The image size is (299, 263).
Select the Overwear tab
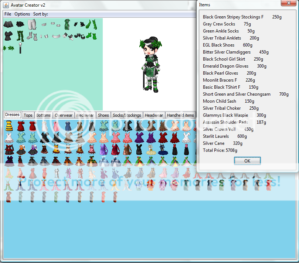(x=64, y=115)
